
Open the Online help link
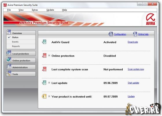click(143, 34)
